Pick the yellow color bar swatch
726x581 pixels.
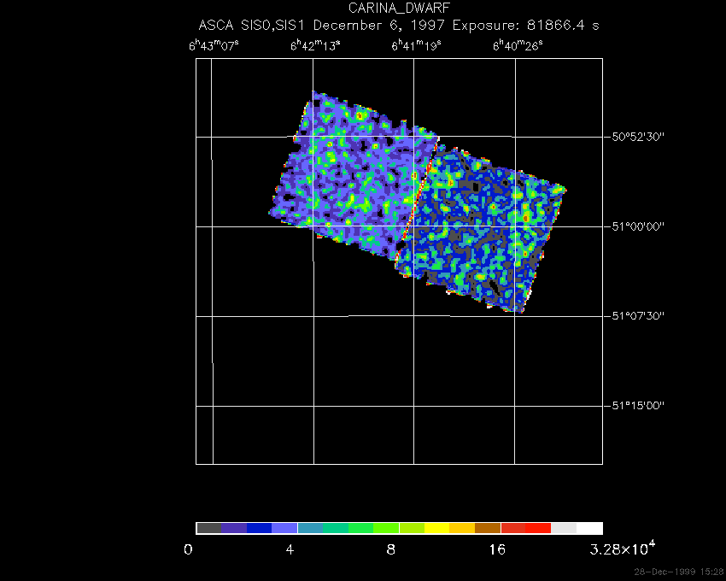437,528
